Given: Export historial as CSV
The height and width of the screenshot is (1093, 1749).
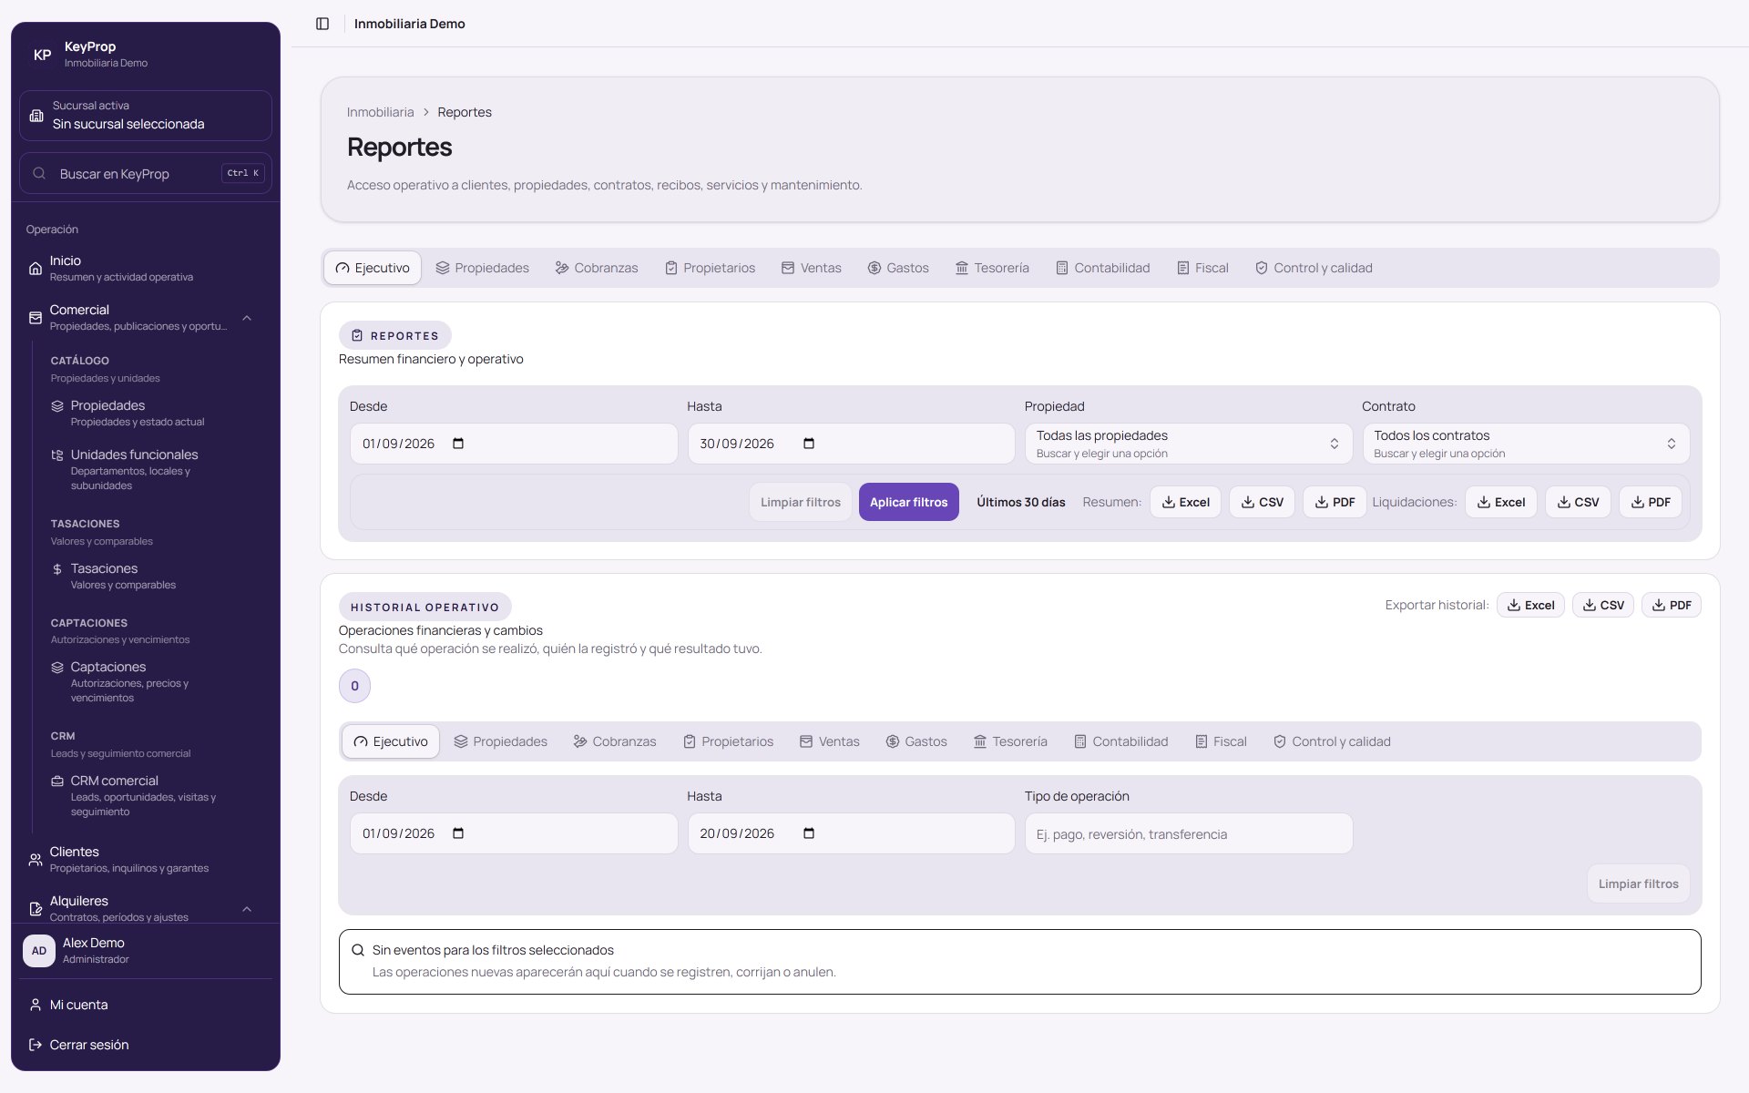Looking at the screenshot, I should 1603,605.
